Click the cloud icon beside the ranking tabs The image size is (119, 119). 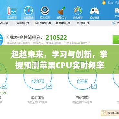(114, 23)
